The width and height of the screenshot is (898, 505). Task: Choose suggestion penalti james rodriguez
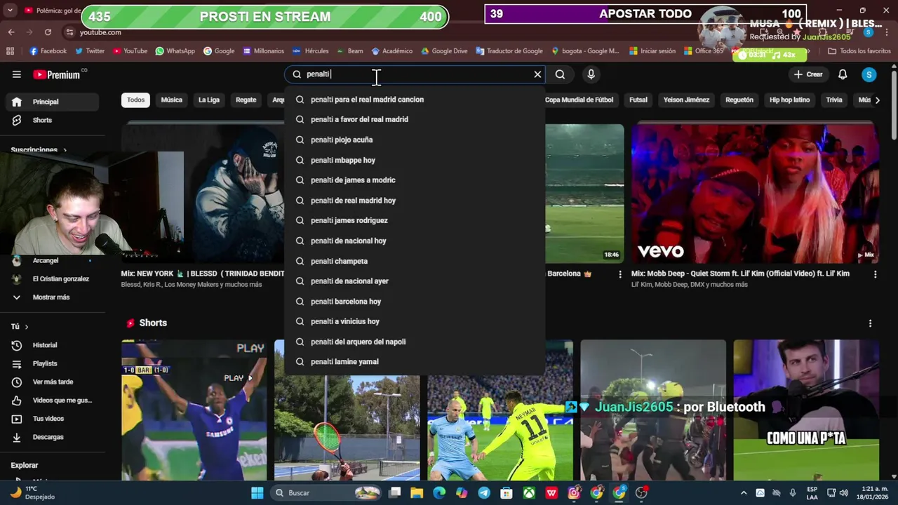coord(415,220)
